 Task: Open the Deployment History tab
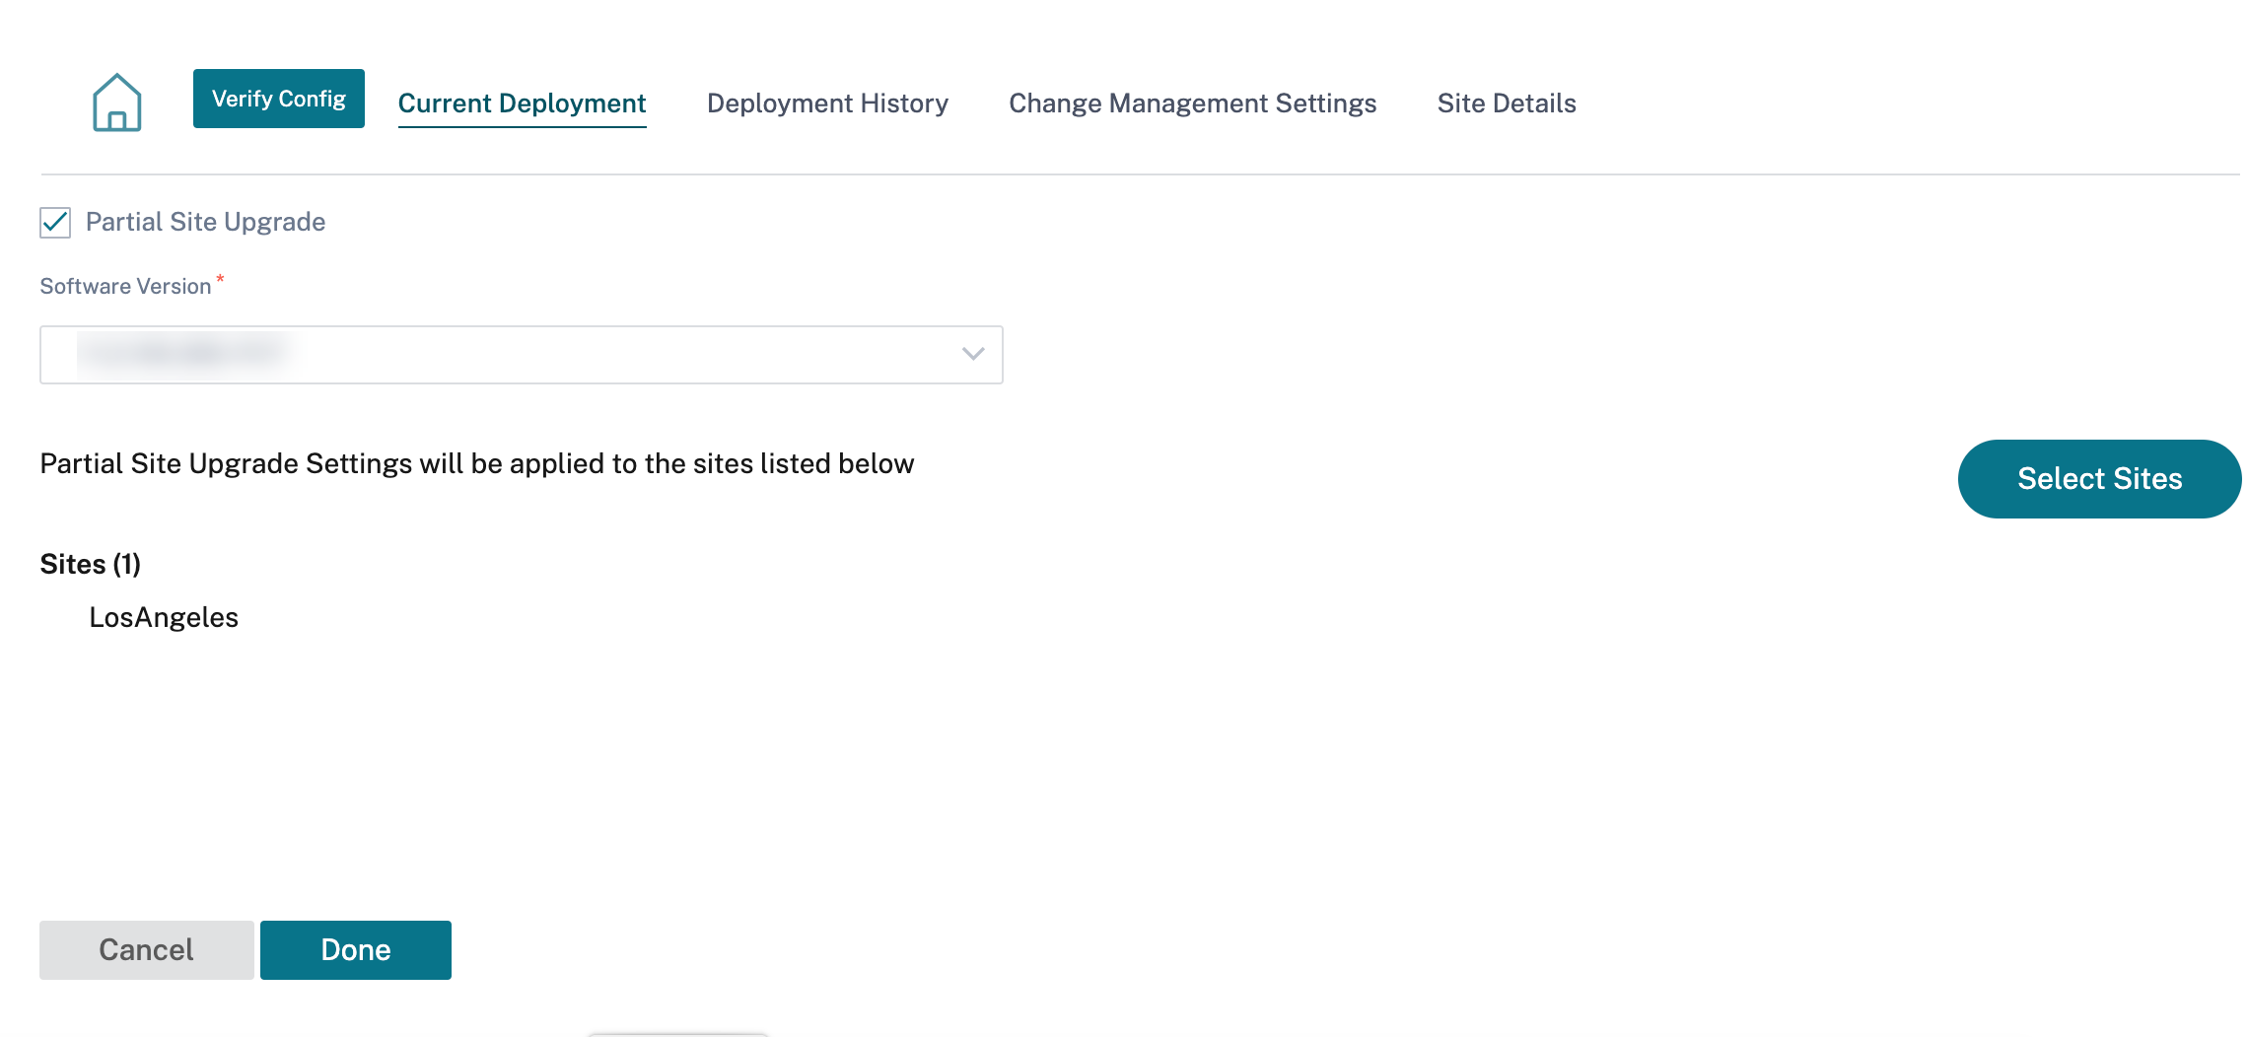click(827, 104)
